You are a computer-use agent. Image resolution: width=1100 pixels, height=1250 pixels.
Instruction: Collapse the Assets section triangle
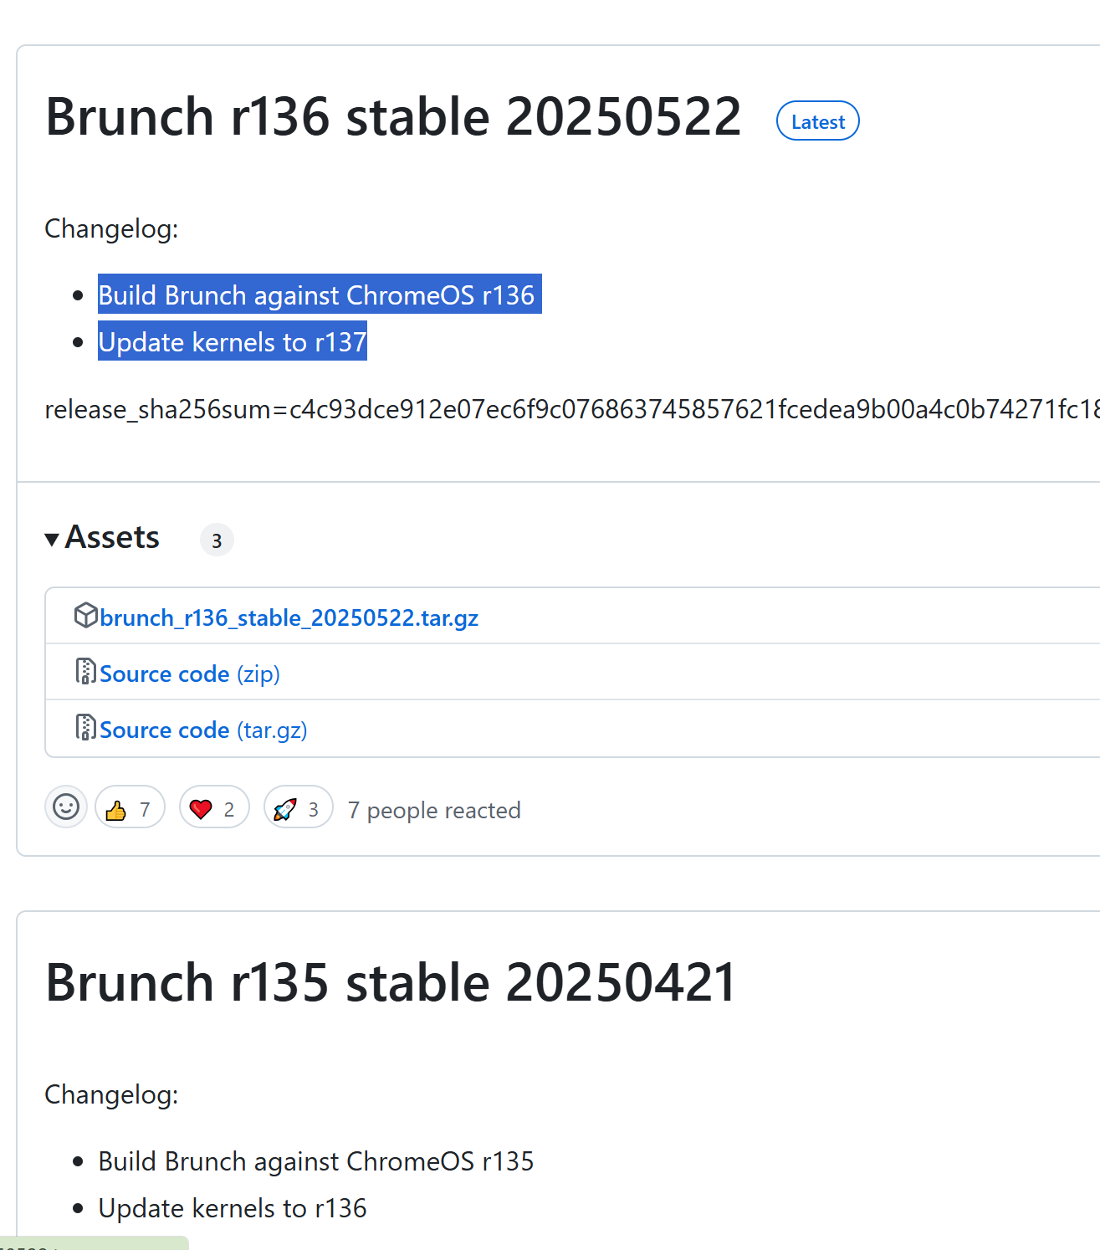coord(52,540)
